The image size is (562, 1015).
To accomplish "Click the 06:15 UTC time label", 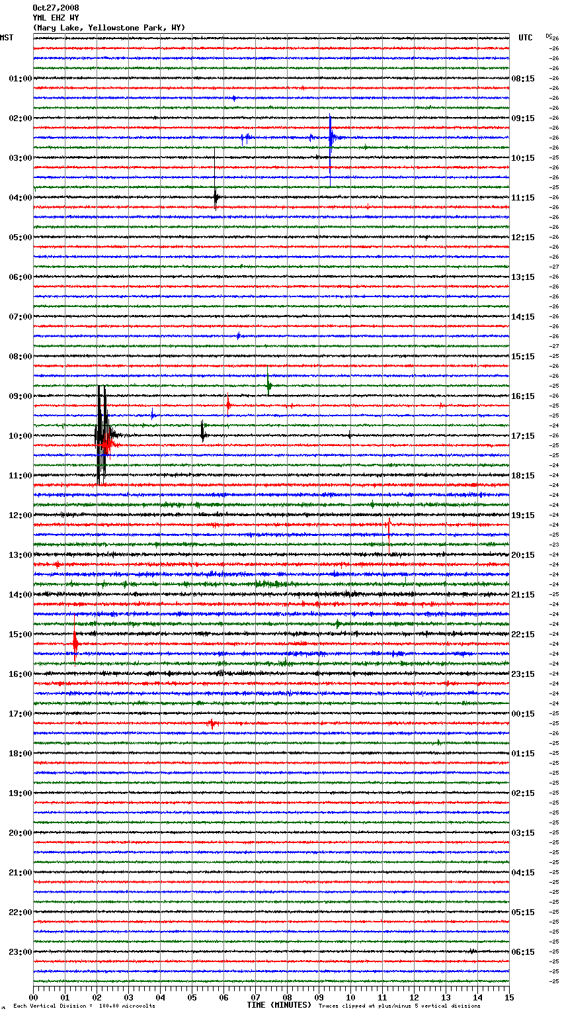I will click(523, 952).
